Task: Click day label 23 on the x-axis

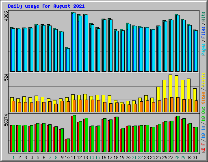Action: (146, 158)
